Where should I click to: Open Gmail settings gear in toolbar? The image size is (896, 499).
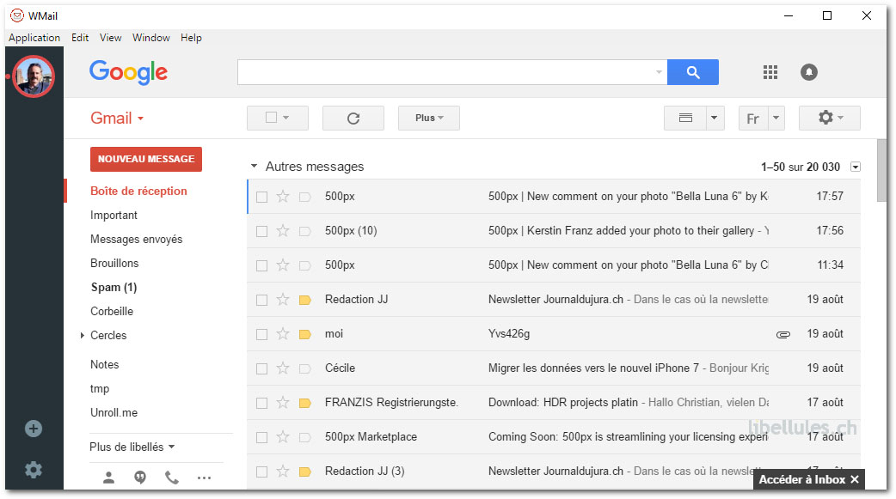[x=829, y=118]
